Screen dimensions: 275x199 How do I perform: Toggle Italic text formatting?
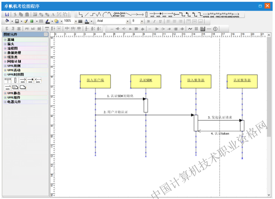[x=154, y=21]
